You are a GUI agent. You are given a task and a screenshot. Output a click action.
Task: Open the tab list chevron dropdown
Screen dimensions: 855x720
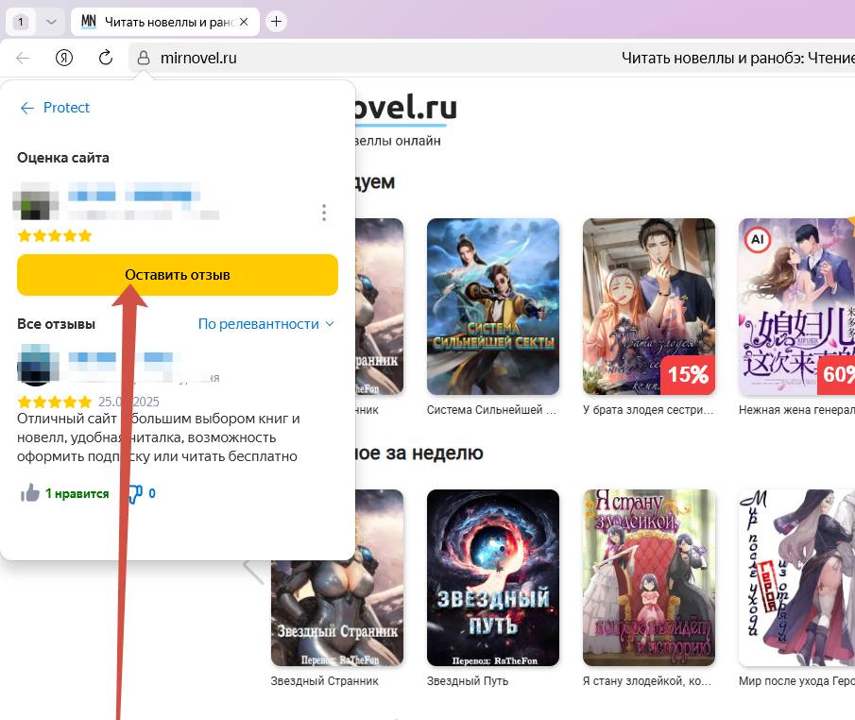click(51, 22)
